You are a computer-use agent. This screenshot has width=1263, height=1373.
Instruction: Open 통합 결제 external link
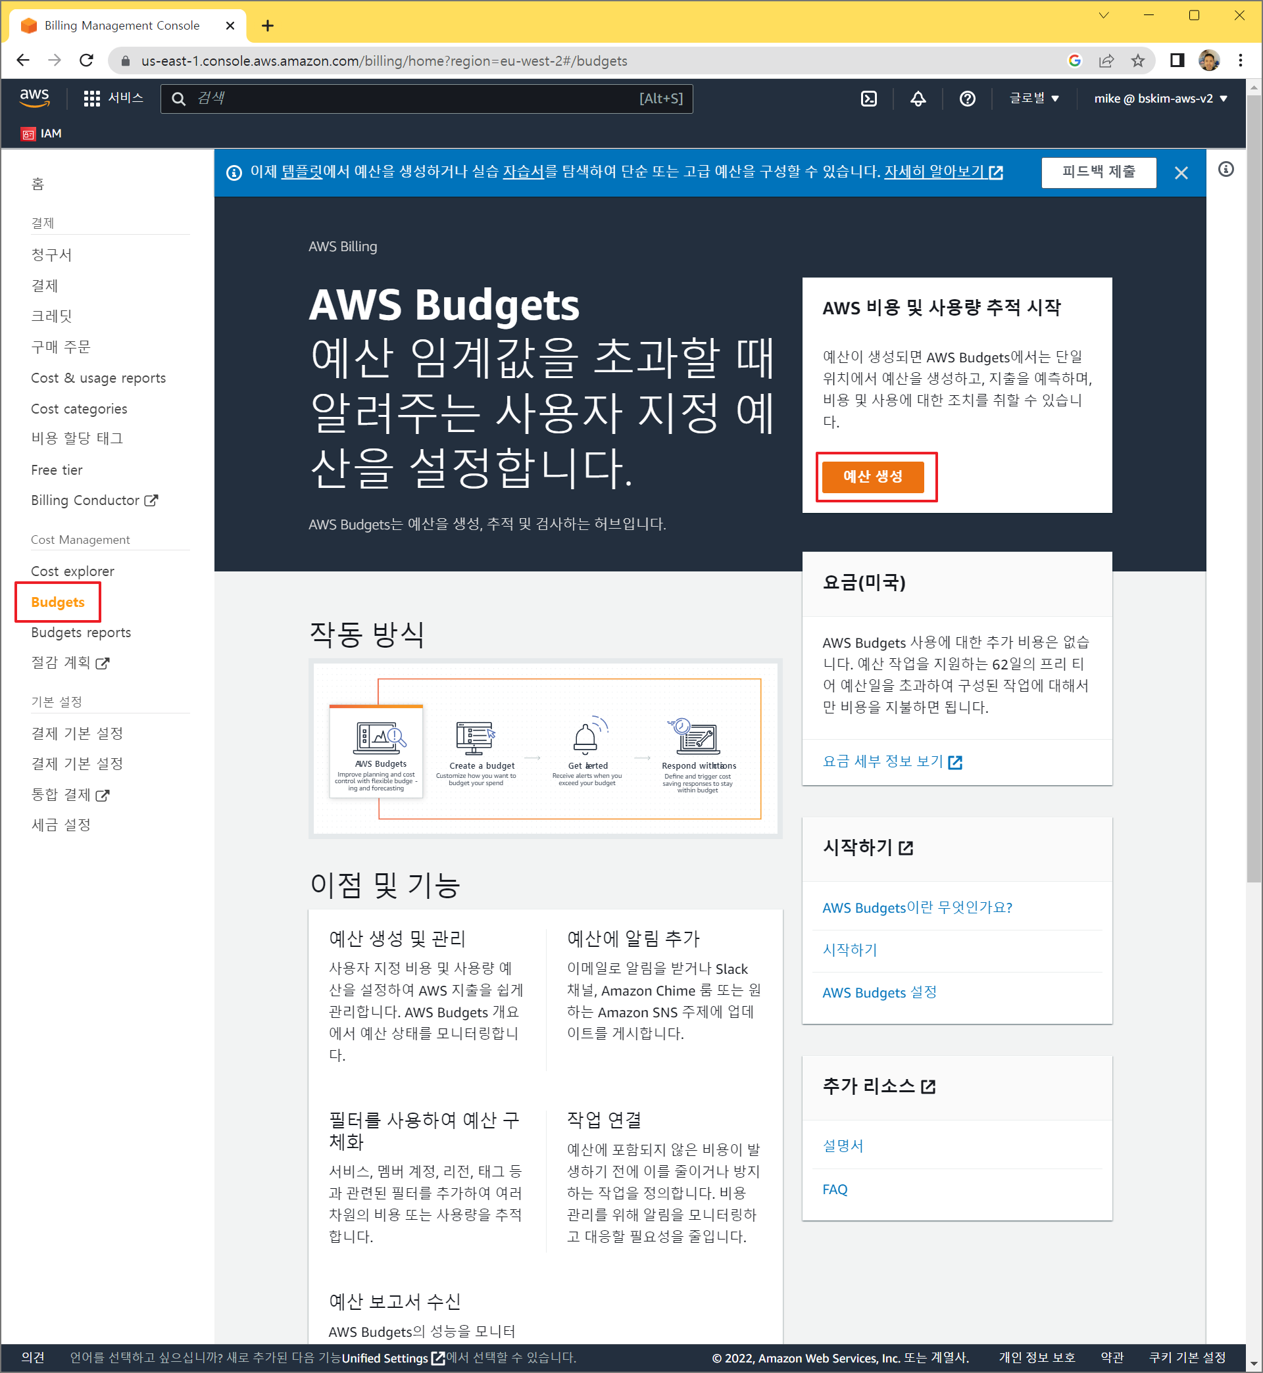(x=70, y=795)
